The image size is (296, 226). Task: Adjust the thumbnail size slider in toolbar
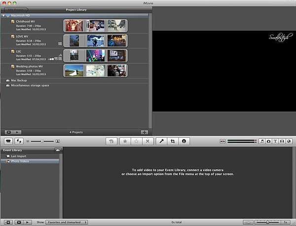(x=42, y=141)
